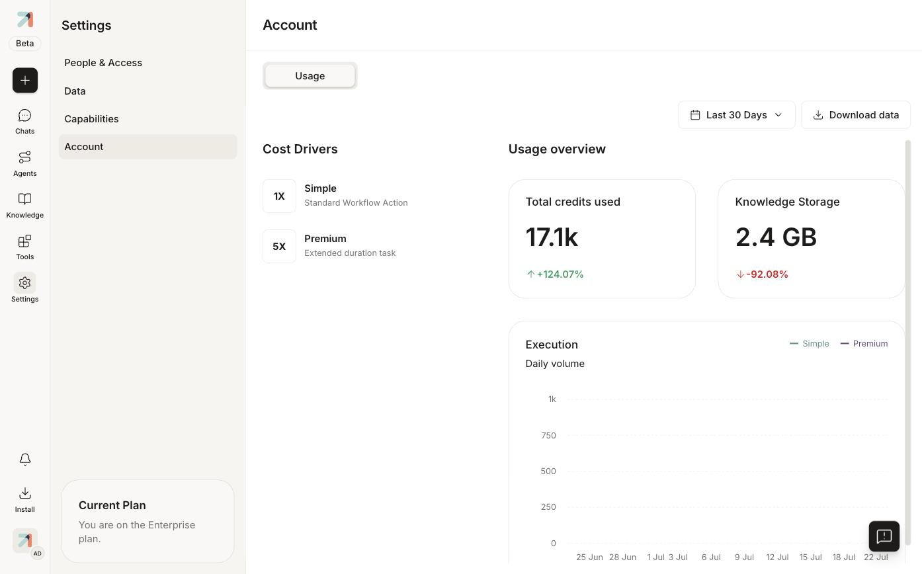Click the Standard Workflow Action text
Viewport: 922px width, 574px height.
coord(356,203)
